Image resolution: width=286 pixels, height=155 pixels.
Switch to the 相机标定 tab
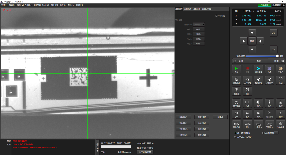(x=188, y=9)
